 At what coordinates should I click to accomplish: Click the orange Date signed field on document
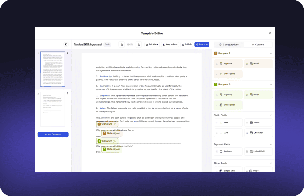click(x=112, y=133)
